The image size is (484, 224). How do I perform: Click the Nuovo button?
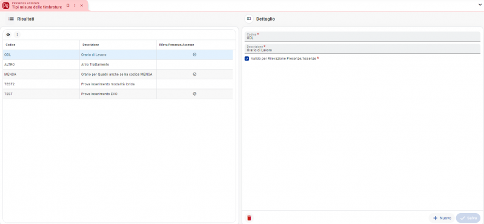click(x=442, y=218)
